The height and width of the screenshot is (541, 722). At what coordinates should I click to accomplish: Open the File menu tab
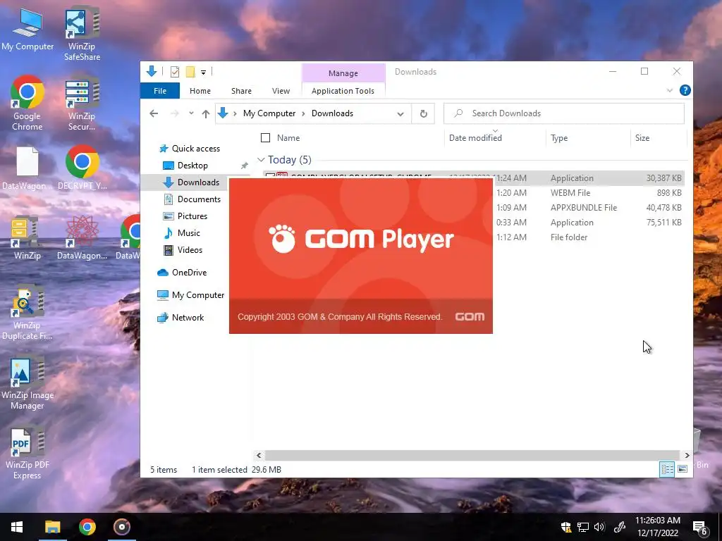tap(160, 91)
